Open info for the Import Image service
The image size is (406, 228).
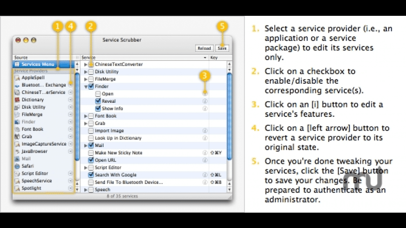click(x=205, y=131)
